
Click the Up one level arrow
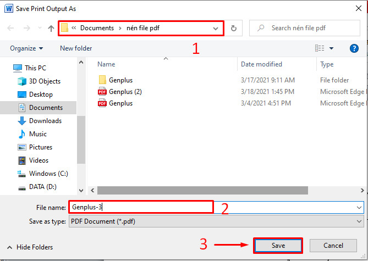pos(51,28)
